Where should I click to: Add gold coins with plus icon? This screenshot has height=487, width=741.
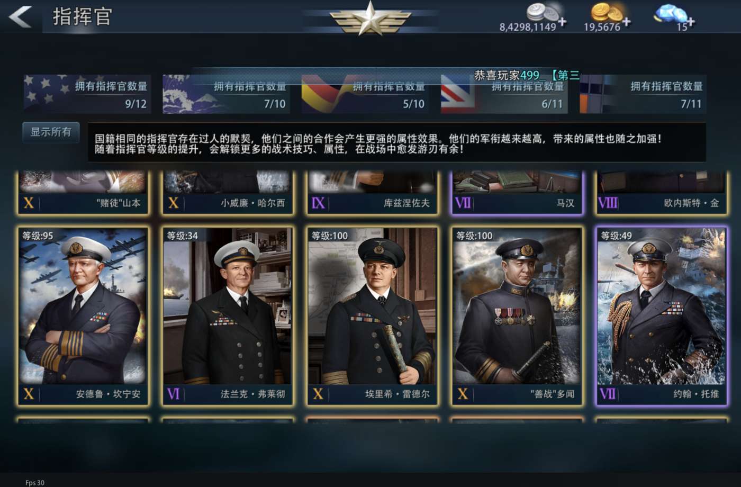coord(626,22)
